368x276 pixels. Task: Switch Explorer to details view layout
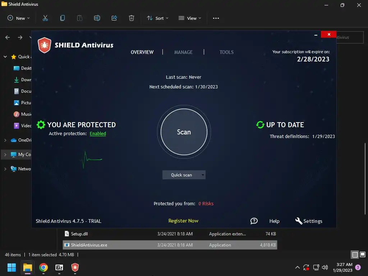[355, 254]
